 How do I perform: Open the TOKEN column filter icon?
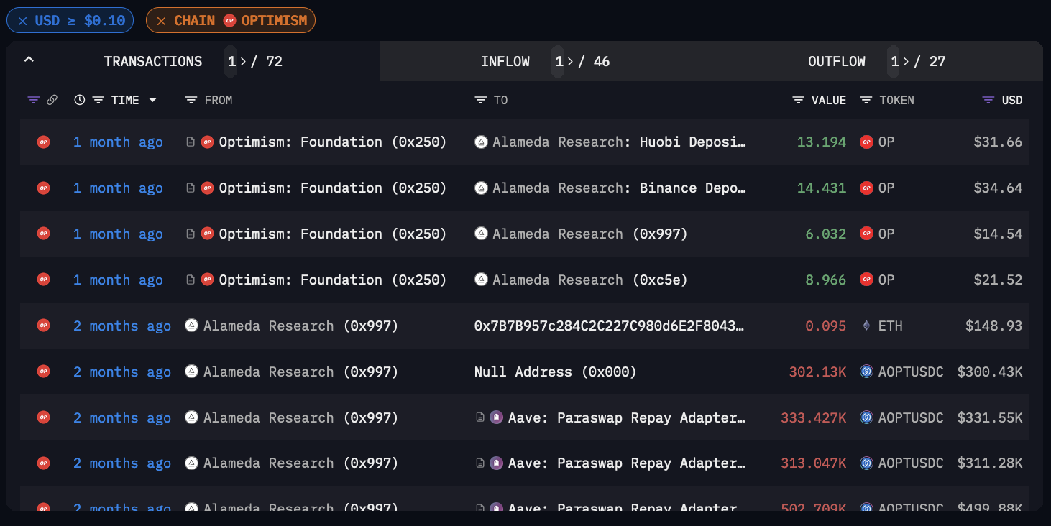pos(866,101)
